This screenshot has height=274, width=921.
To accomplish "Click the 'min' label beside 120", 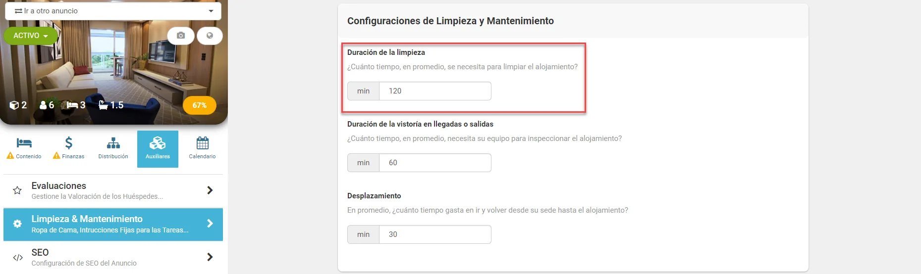I will pyautogui.click(x=363, y=91).
